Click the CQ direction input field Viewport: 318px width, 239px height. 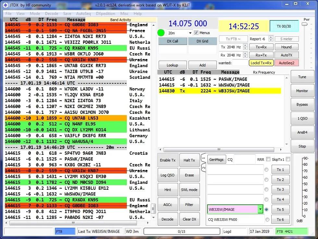245,160
